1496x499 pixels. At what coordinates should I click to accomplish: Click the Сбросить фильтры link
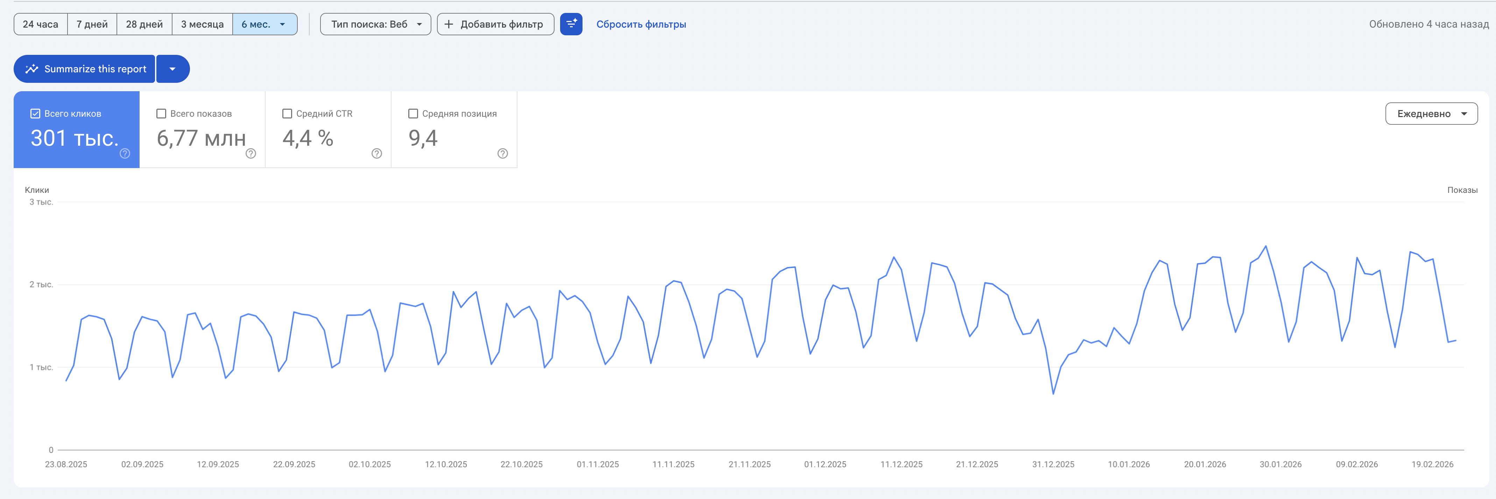coord(641,24)
